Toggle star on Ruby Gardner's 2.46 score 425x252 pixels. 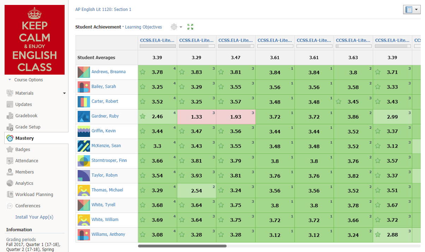pos(143,116)
